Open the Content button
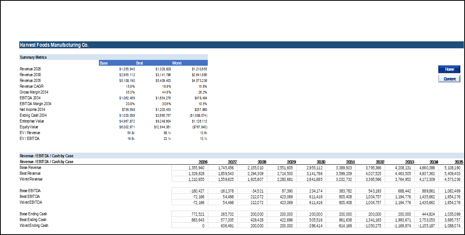Screen dimensions: 465x235 [x=449, y=79]
